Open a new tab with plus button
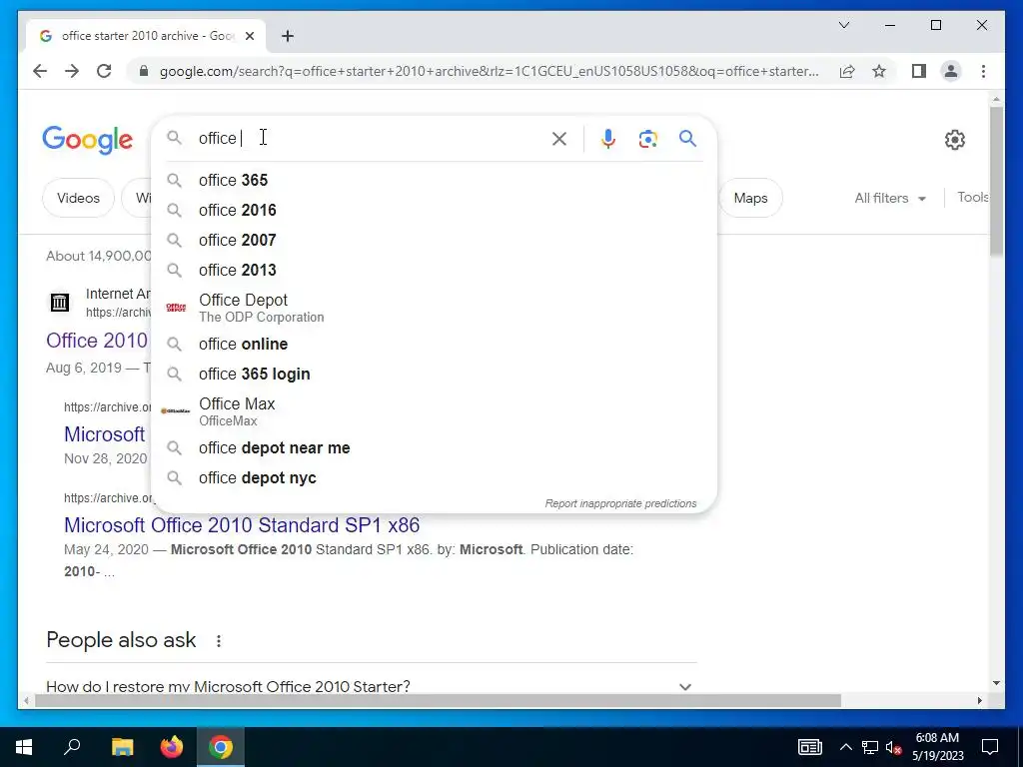This screenshot has width=1023, height=767. [288, 36]
